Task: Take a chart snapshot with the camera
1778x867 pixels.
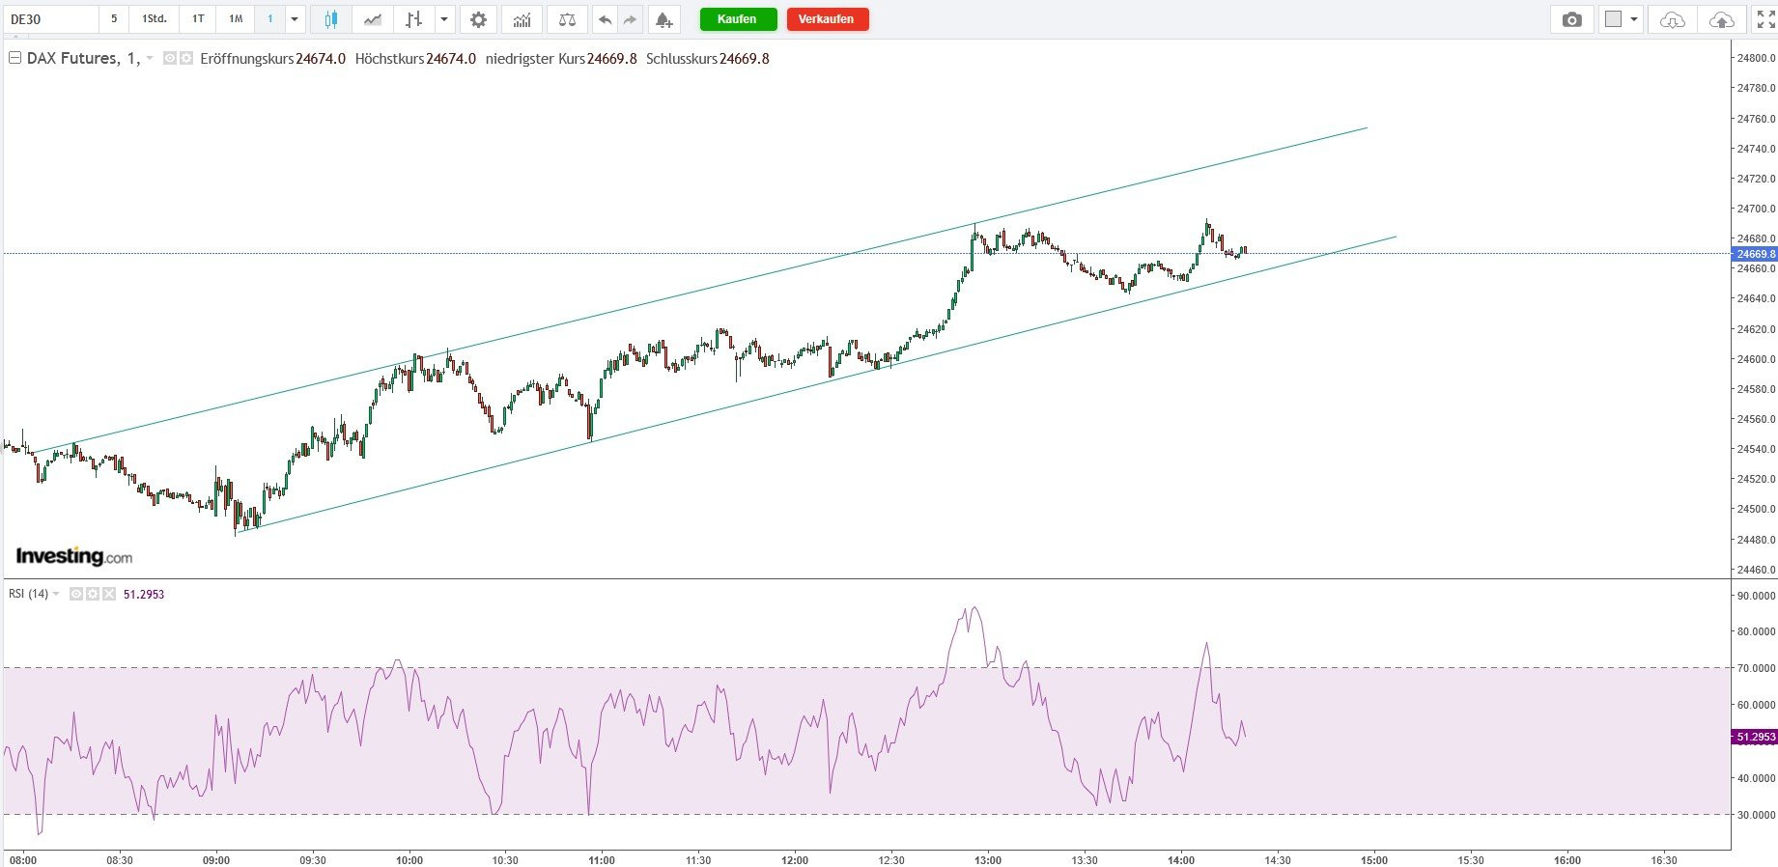Action: tap(1571, 19)
